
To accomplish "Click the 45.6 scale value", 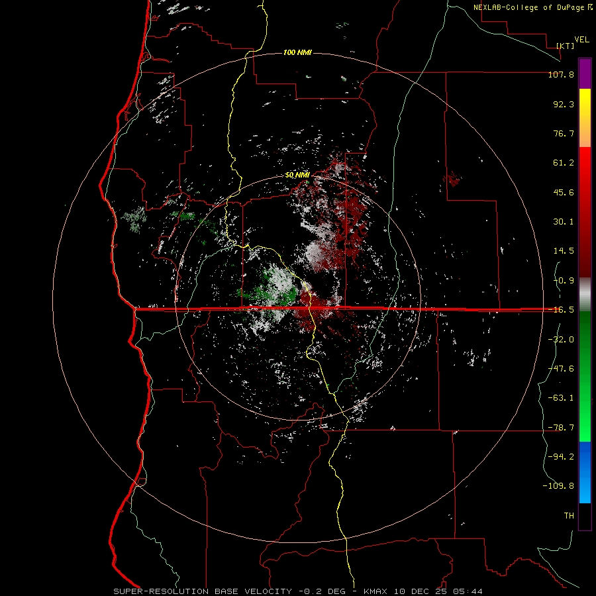I will (564, 192).
